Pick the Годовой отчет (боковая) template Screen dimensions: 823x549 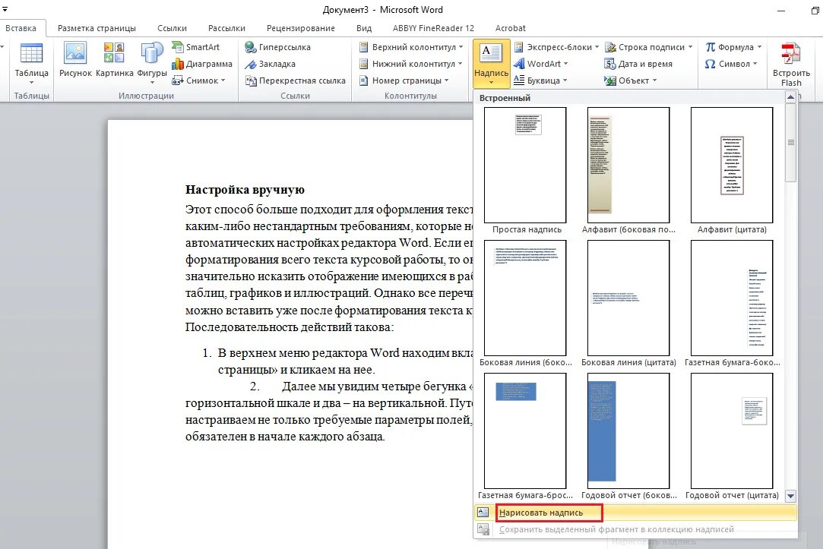click(628, 437)
